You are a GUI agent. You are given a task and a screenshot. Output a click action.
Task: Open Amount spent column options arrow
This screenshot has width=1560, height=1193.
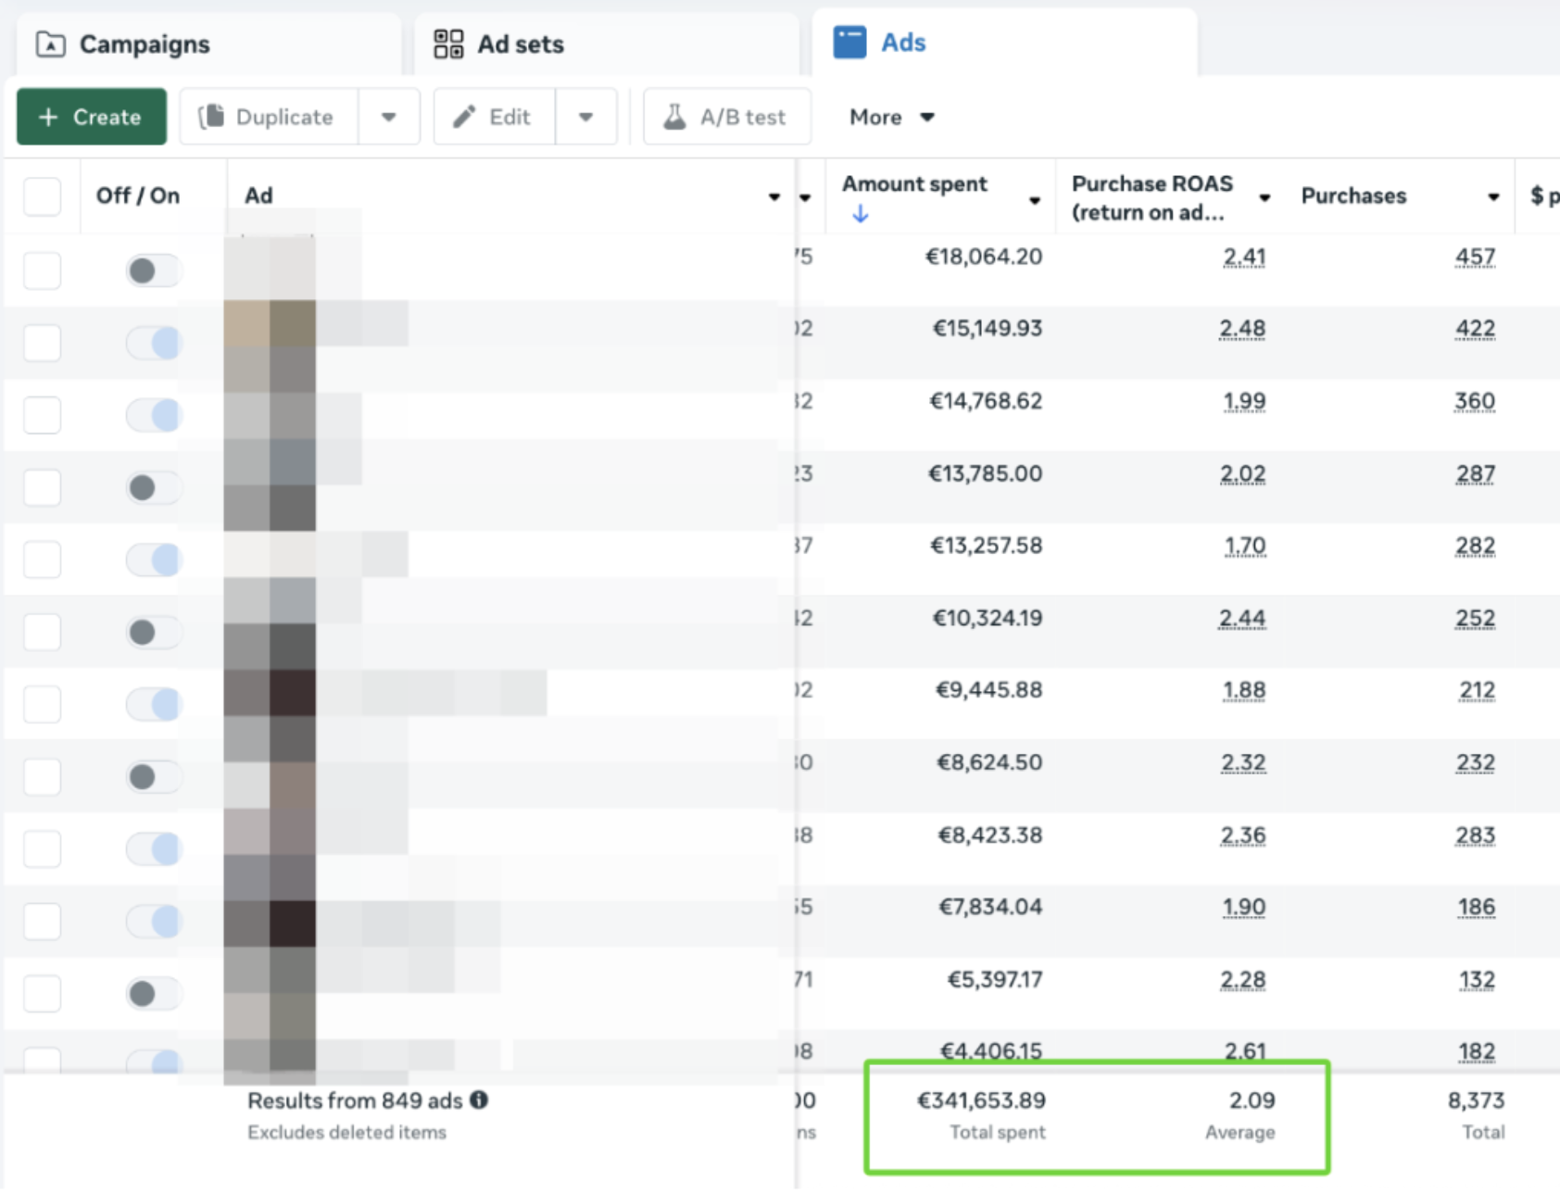point(1035,200)
